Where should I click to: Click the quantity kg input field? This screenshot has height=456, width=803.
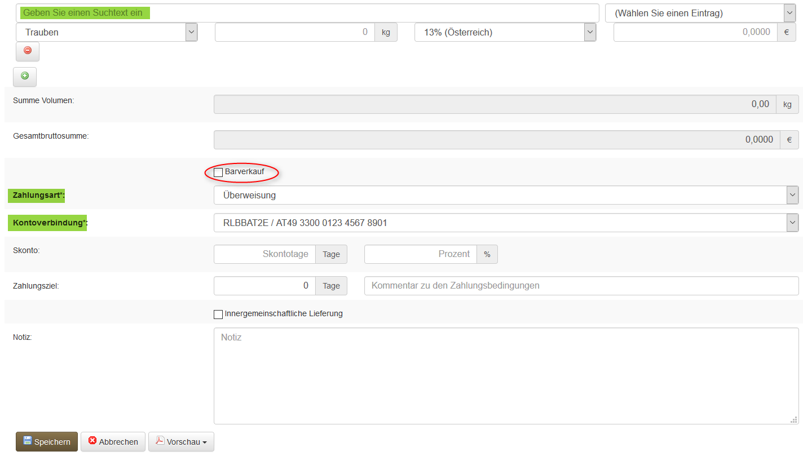[x=293, y=32]
